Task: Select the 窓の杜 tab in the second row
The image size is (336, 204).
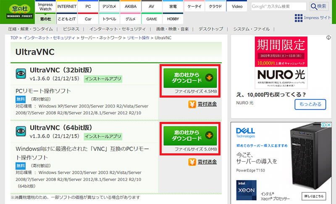Action: pos(45,19)
